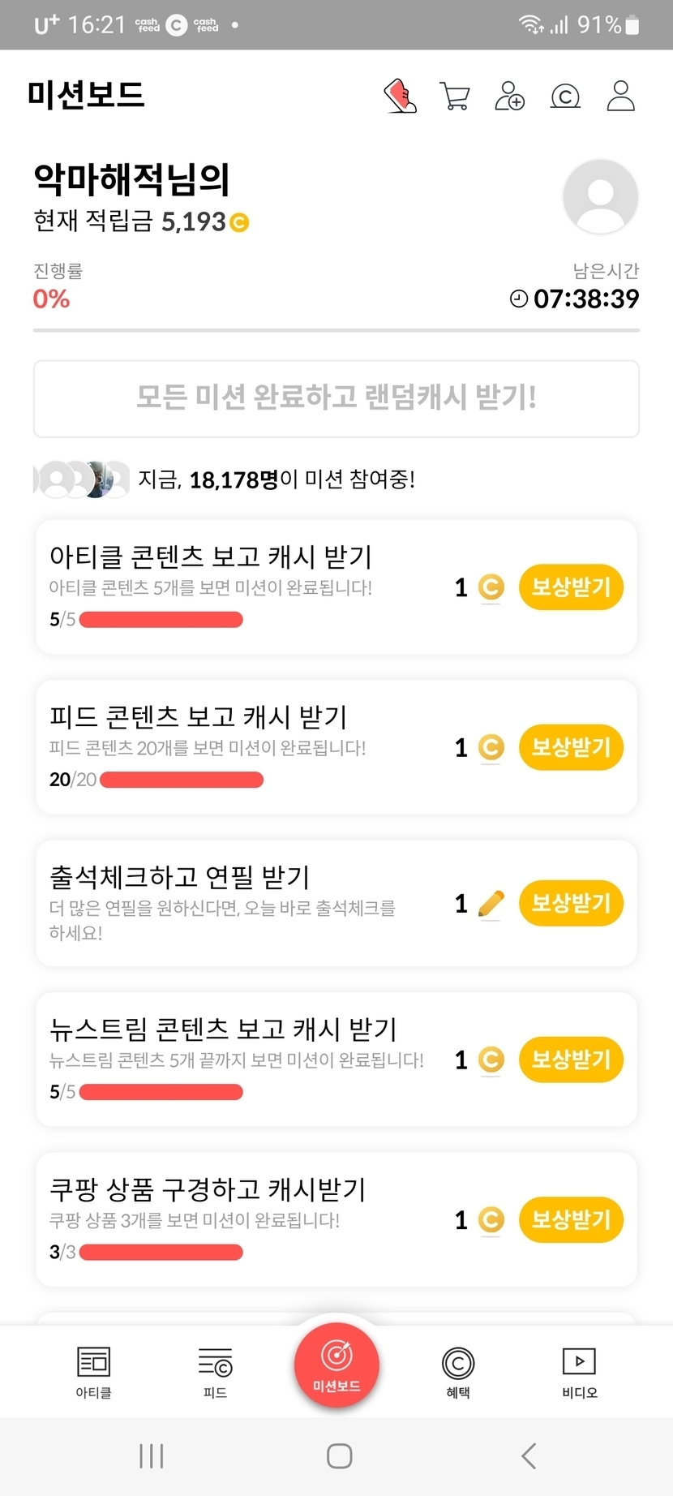
Task: Tap the red 미션보드 center button
Action: tap(336, 1365)
